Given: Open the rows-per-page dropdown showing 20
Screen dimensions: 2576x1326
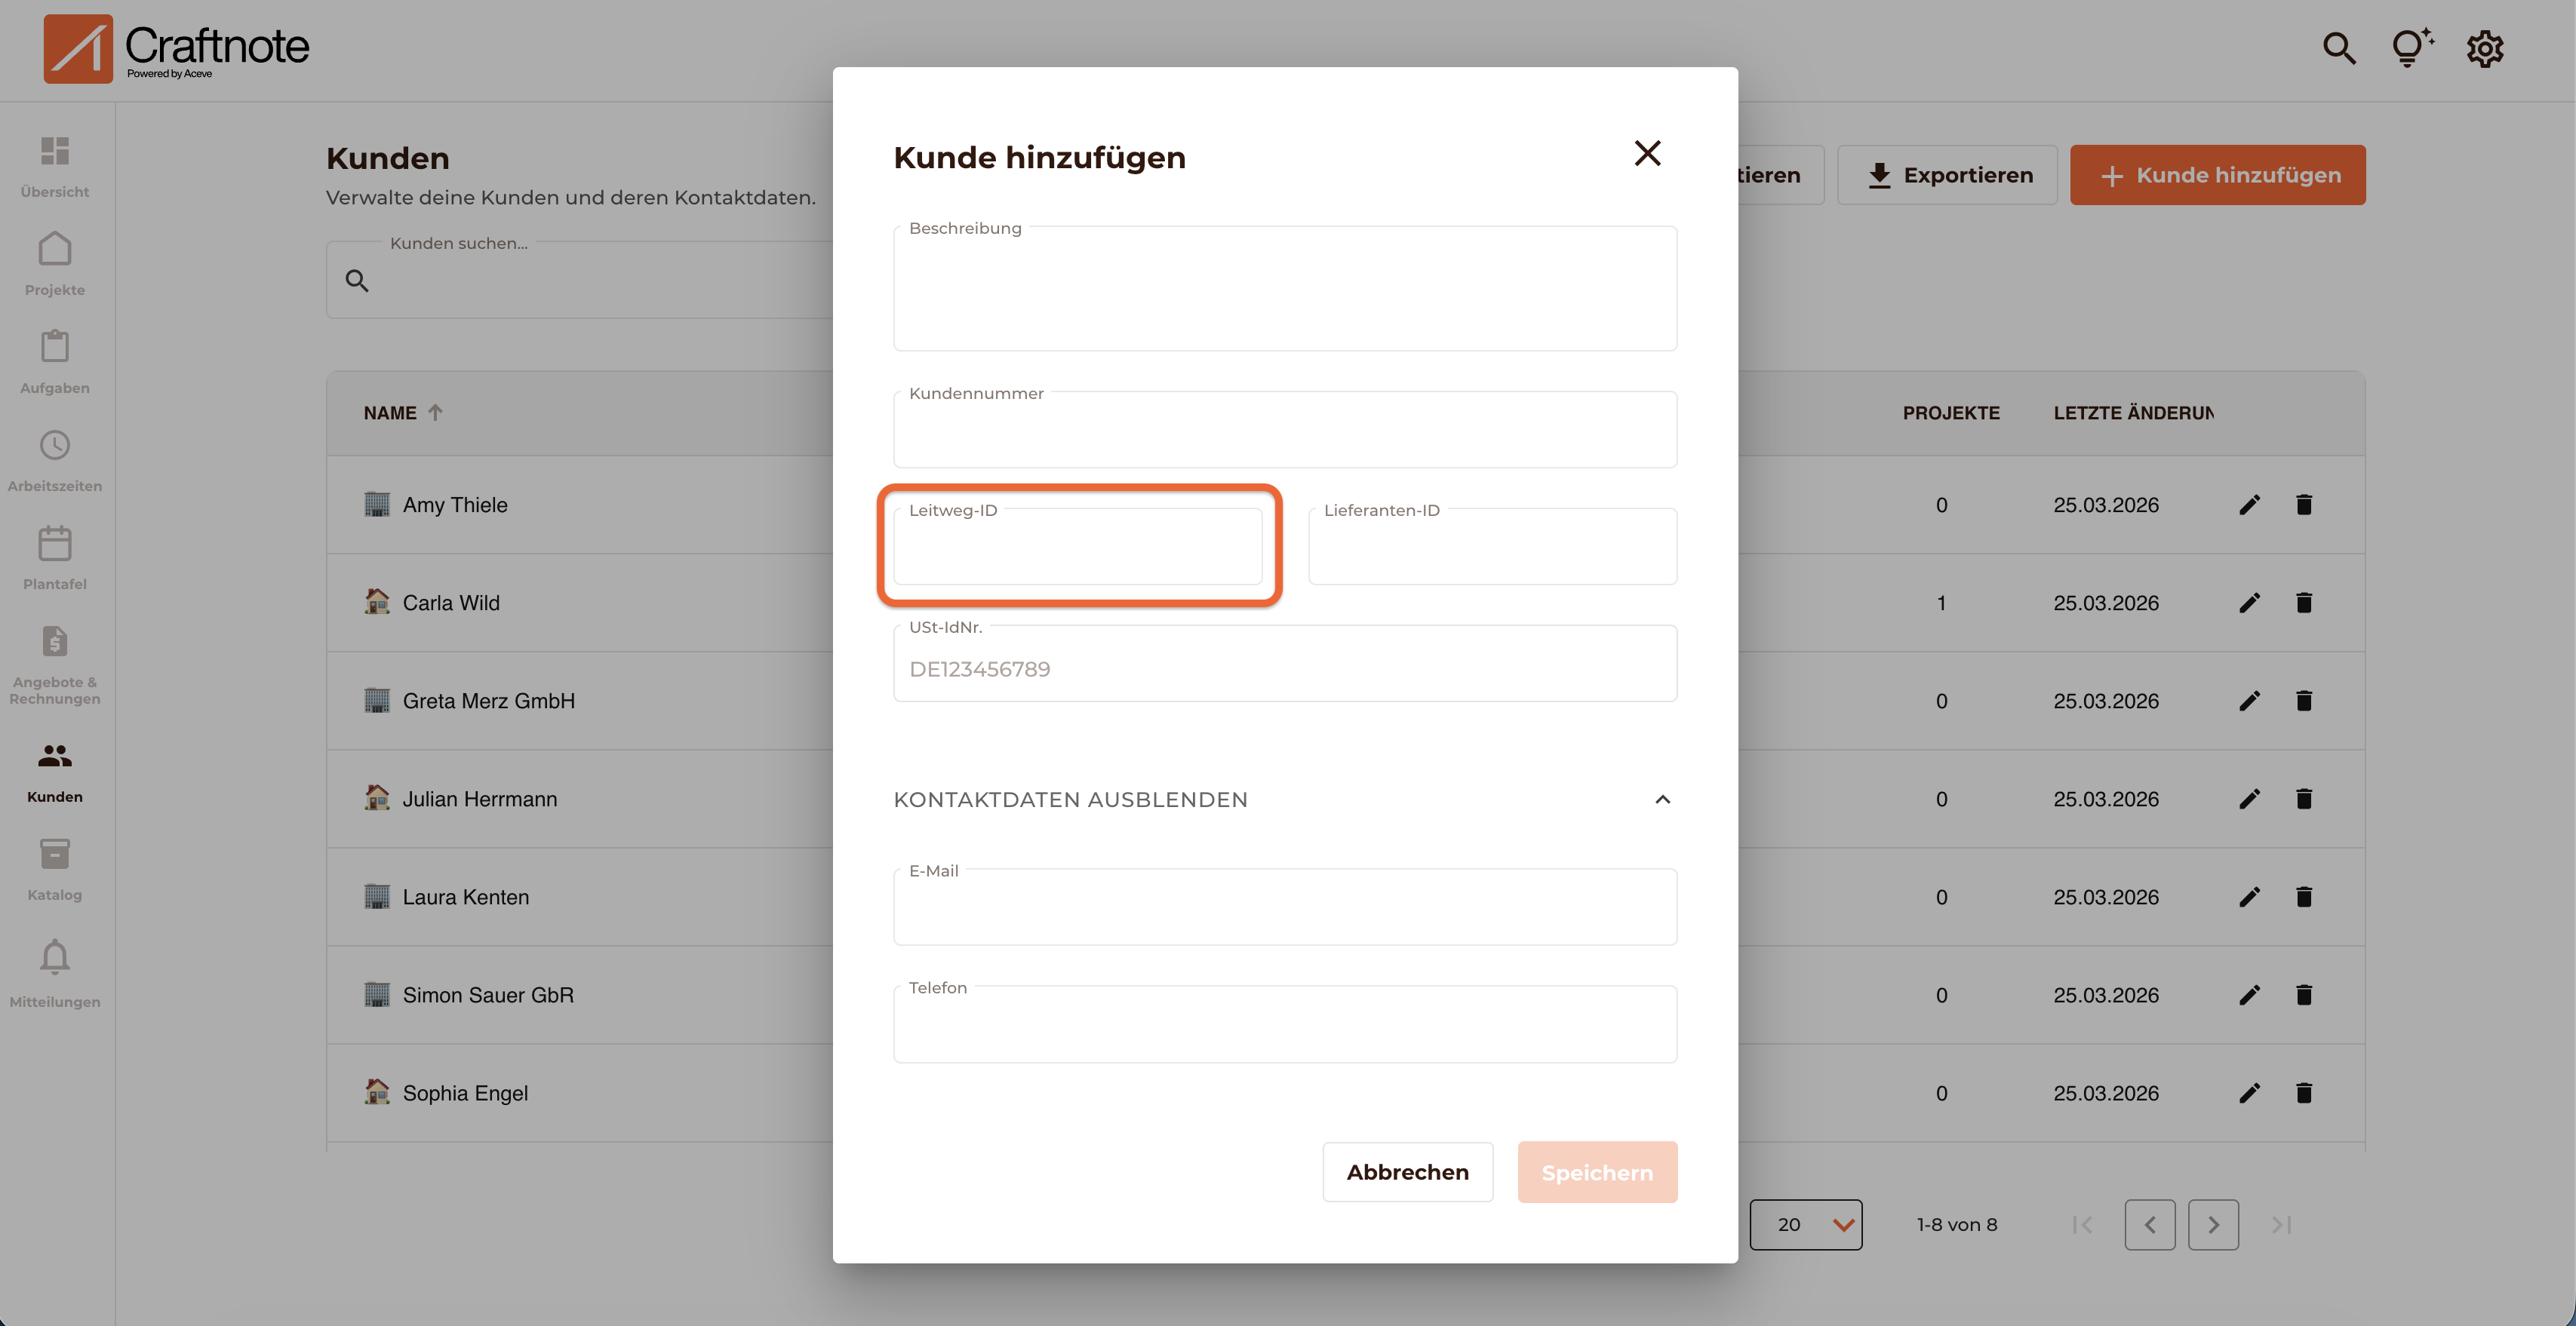Looking at the screenshot, I should 1805,1224.
